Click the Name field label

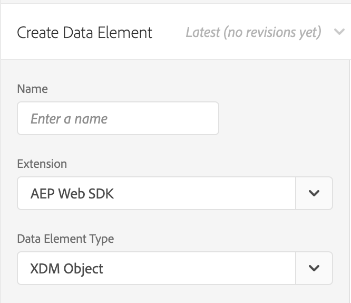point(32,89)
